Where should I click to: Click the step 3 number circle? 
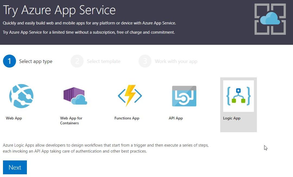click(x=145, y=61)
